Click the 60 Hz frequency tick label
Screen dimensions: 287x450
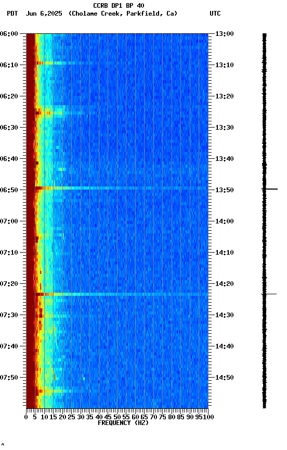click(x=135, y=417)
